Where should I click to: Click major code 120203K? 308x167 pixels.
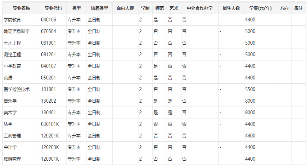click(x=50, y=147)
